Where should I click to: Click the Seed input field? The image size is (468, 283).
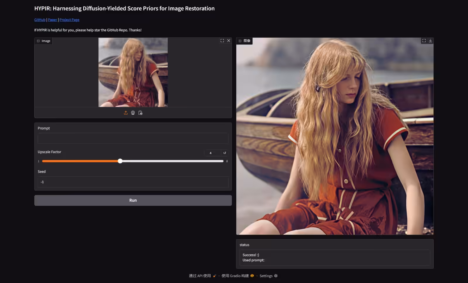pyautogui.click(x=133, y=182)
